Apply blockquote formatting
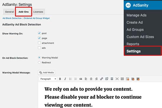Screen dimensions: 162x108 click(x=81, y=79)
